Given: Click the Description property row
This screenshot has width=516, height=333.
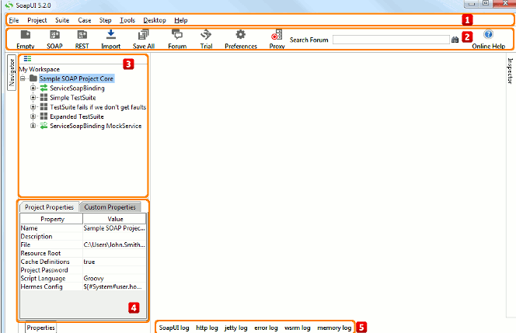Looking at the screenshot, I should point(83,236).
